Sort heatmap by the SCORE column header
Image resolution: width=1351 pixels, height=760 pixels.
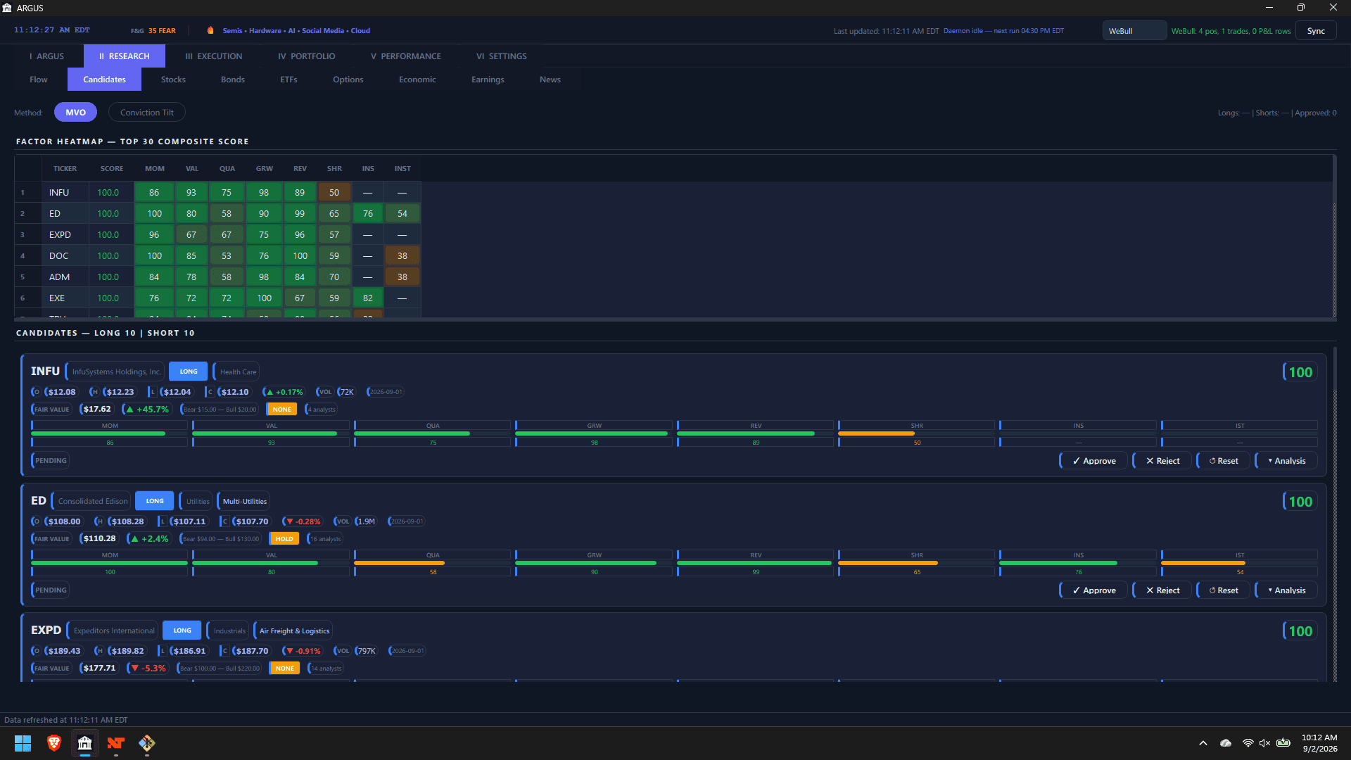pos(111,169)
